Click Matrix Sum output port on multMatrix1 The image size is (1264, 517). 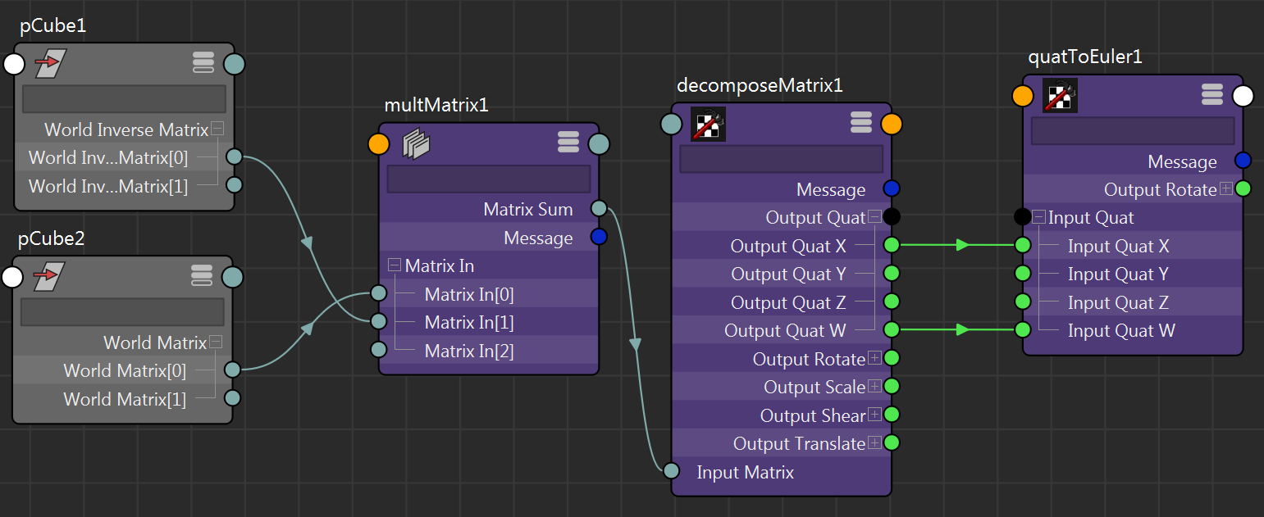(599, 209)
